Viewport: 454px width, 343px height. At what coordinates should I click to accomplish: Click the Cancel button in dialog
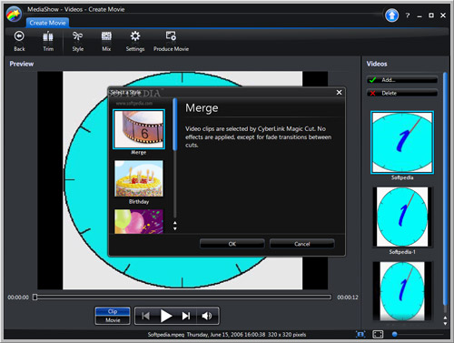click(301, 244)
